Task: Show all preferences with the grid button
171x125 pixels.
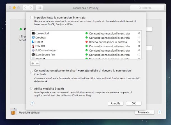Action: 39,8
